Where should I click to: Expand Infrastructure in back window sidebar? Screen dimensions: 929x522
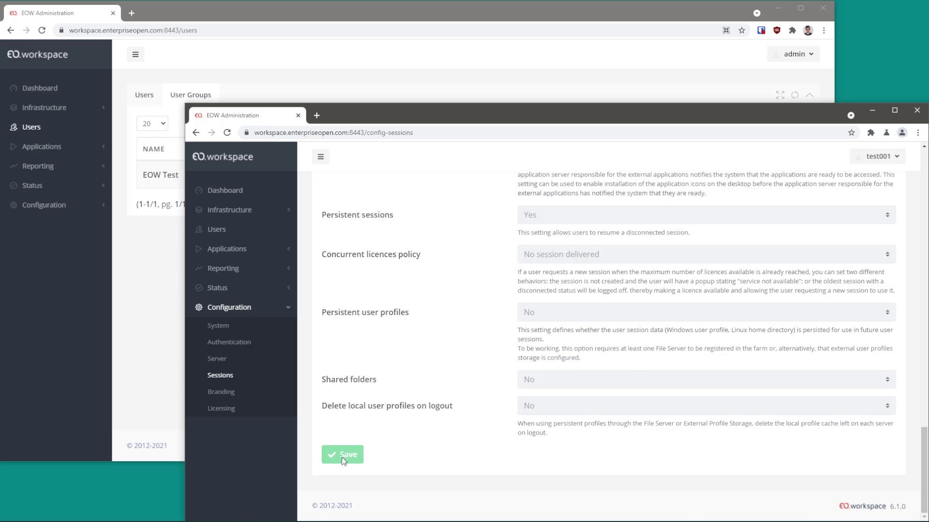coord(56,108)
